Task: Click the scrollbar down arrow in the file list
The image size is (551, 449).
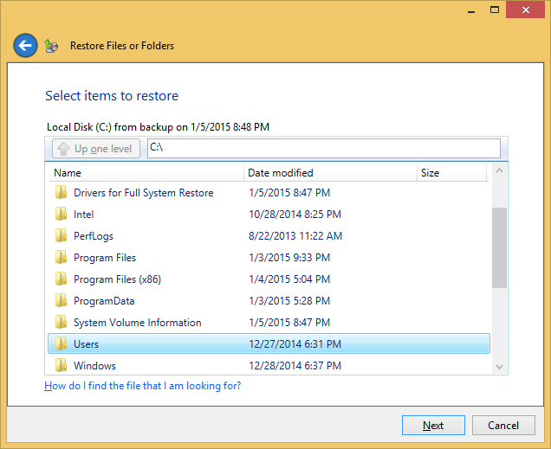Action: (499, 367)
